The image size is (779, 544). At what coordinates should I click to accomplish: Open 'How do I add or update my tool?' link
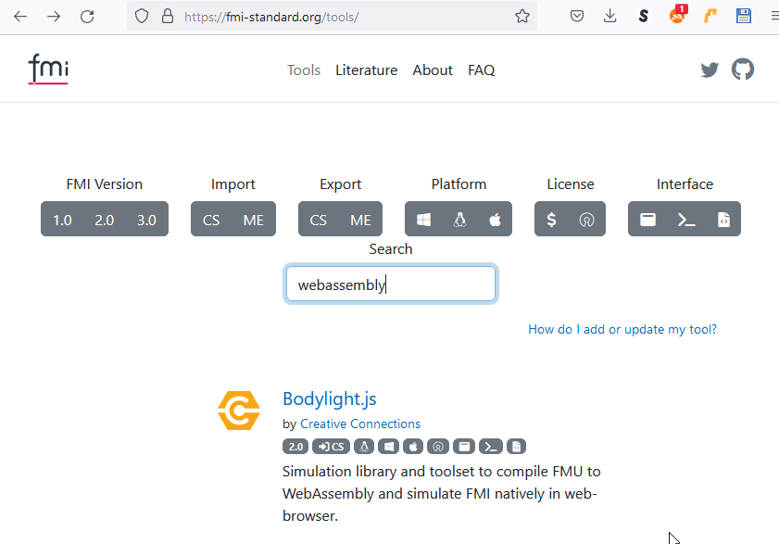622,329
